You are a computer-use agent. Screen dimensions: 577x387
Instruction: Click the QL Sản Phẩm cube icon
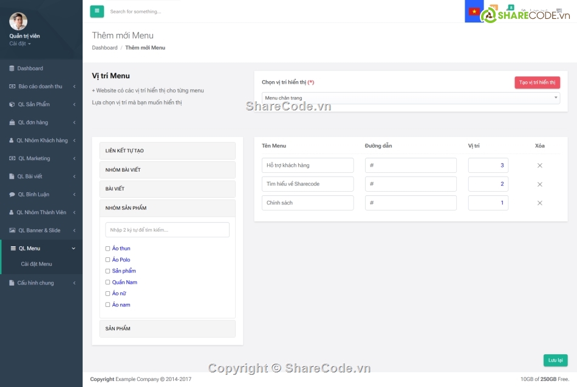[12, 104]
